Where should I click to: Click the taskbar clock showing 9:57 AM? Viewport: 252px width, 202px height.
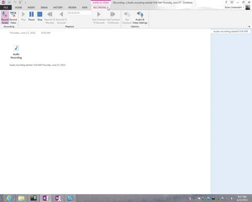[242, 198]
